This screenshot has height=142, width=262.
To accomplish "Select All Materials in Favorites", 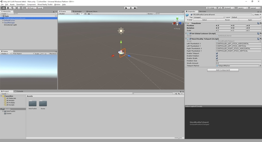I will (x=11, y=99).
